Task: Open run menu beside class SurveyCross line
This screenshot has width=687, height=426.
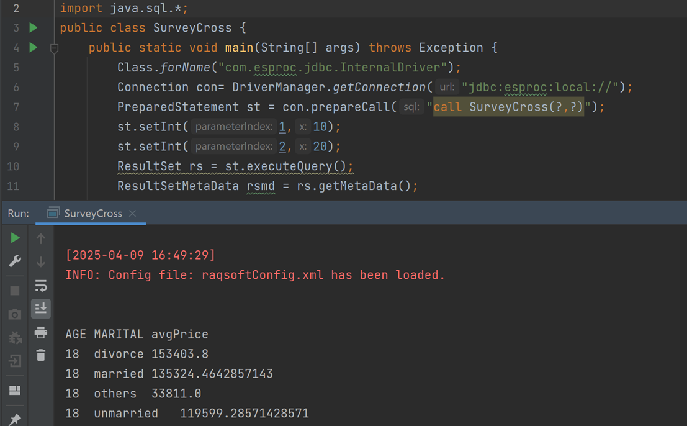Action: click(x=34, y=28)
